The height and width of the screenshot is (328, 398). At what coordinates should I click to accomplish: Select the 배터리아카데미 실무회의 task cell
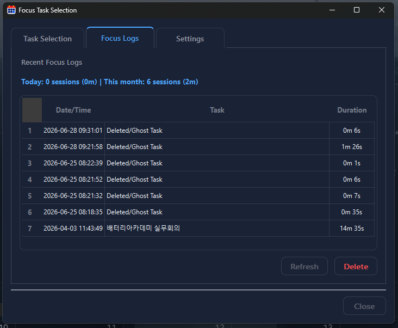pyautogui.click(x=217, y=228)
